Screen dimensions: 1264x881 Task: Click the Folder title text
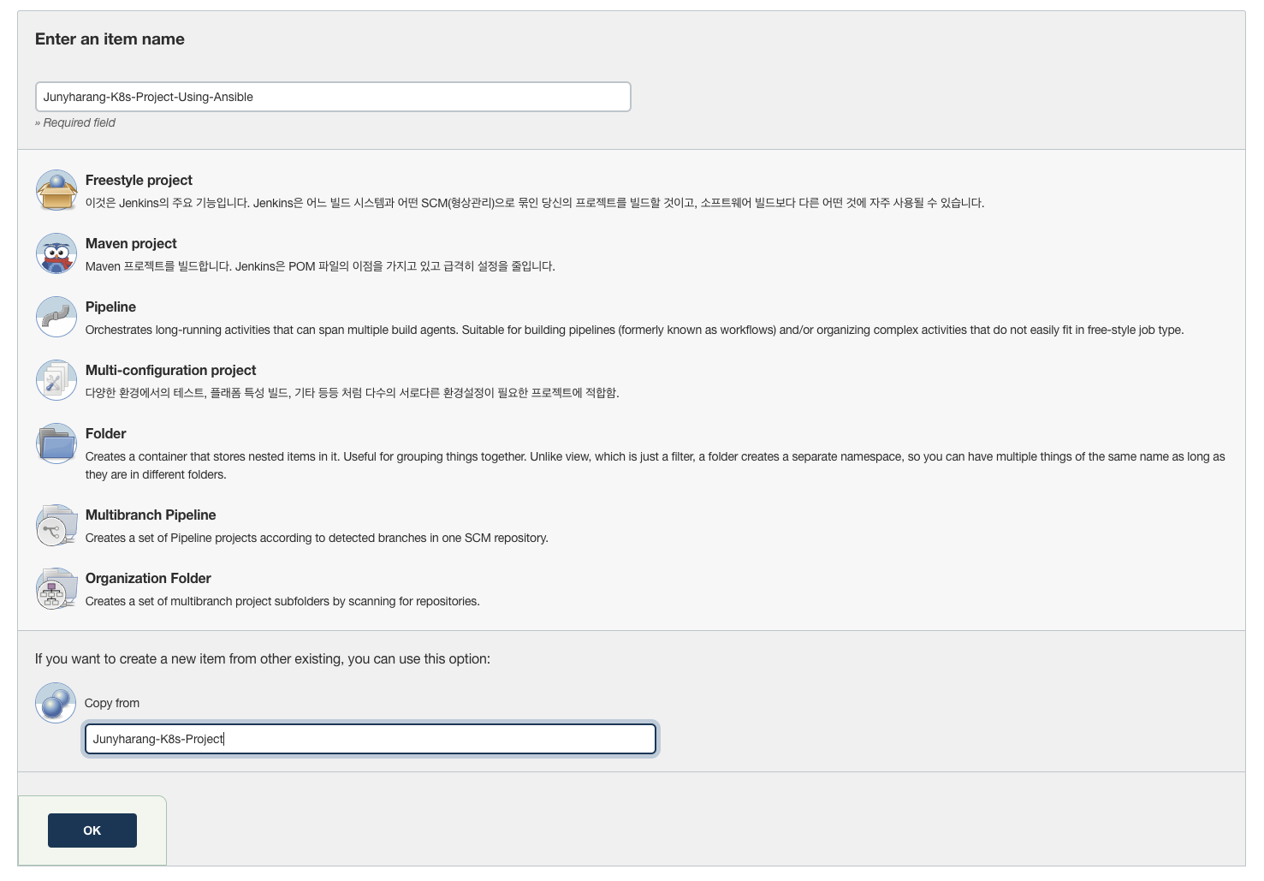(105, 434)
